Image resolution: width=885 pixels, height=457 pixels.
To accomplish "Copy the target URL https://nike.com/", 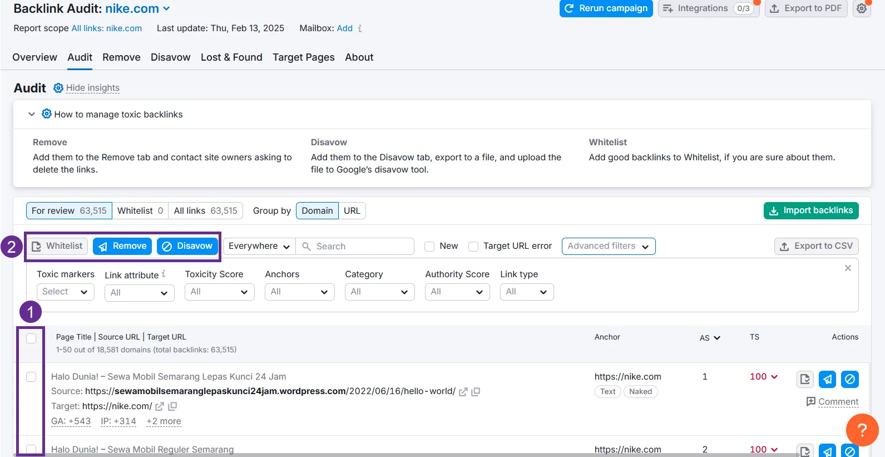I will click(172, 406).
